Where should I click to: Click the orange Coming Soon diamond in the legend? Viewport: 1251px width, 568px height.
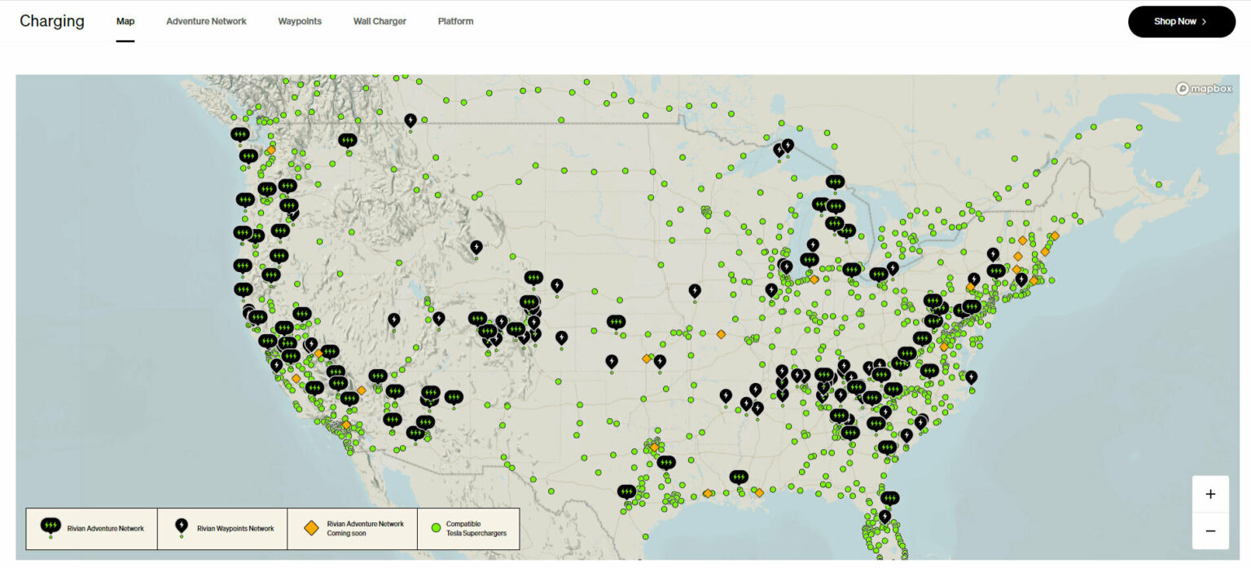pos(310,528)
